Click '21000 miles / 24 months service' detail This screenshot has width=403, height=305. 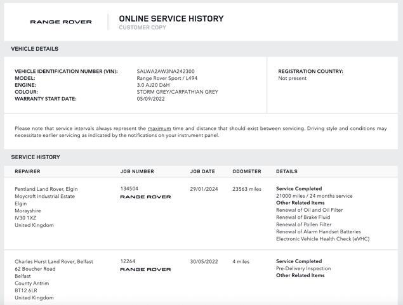[x=314, y=196]
